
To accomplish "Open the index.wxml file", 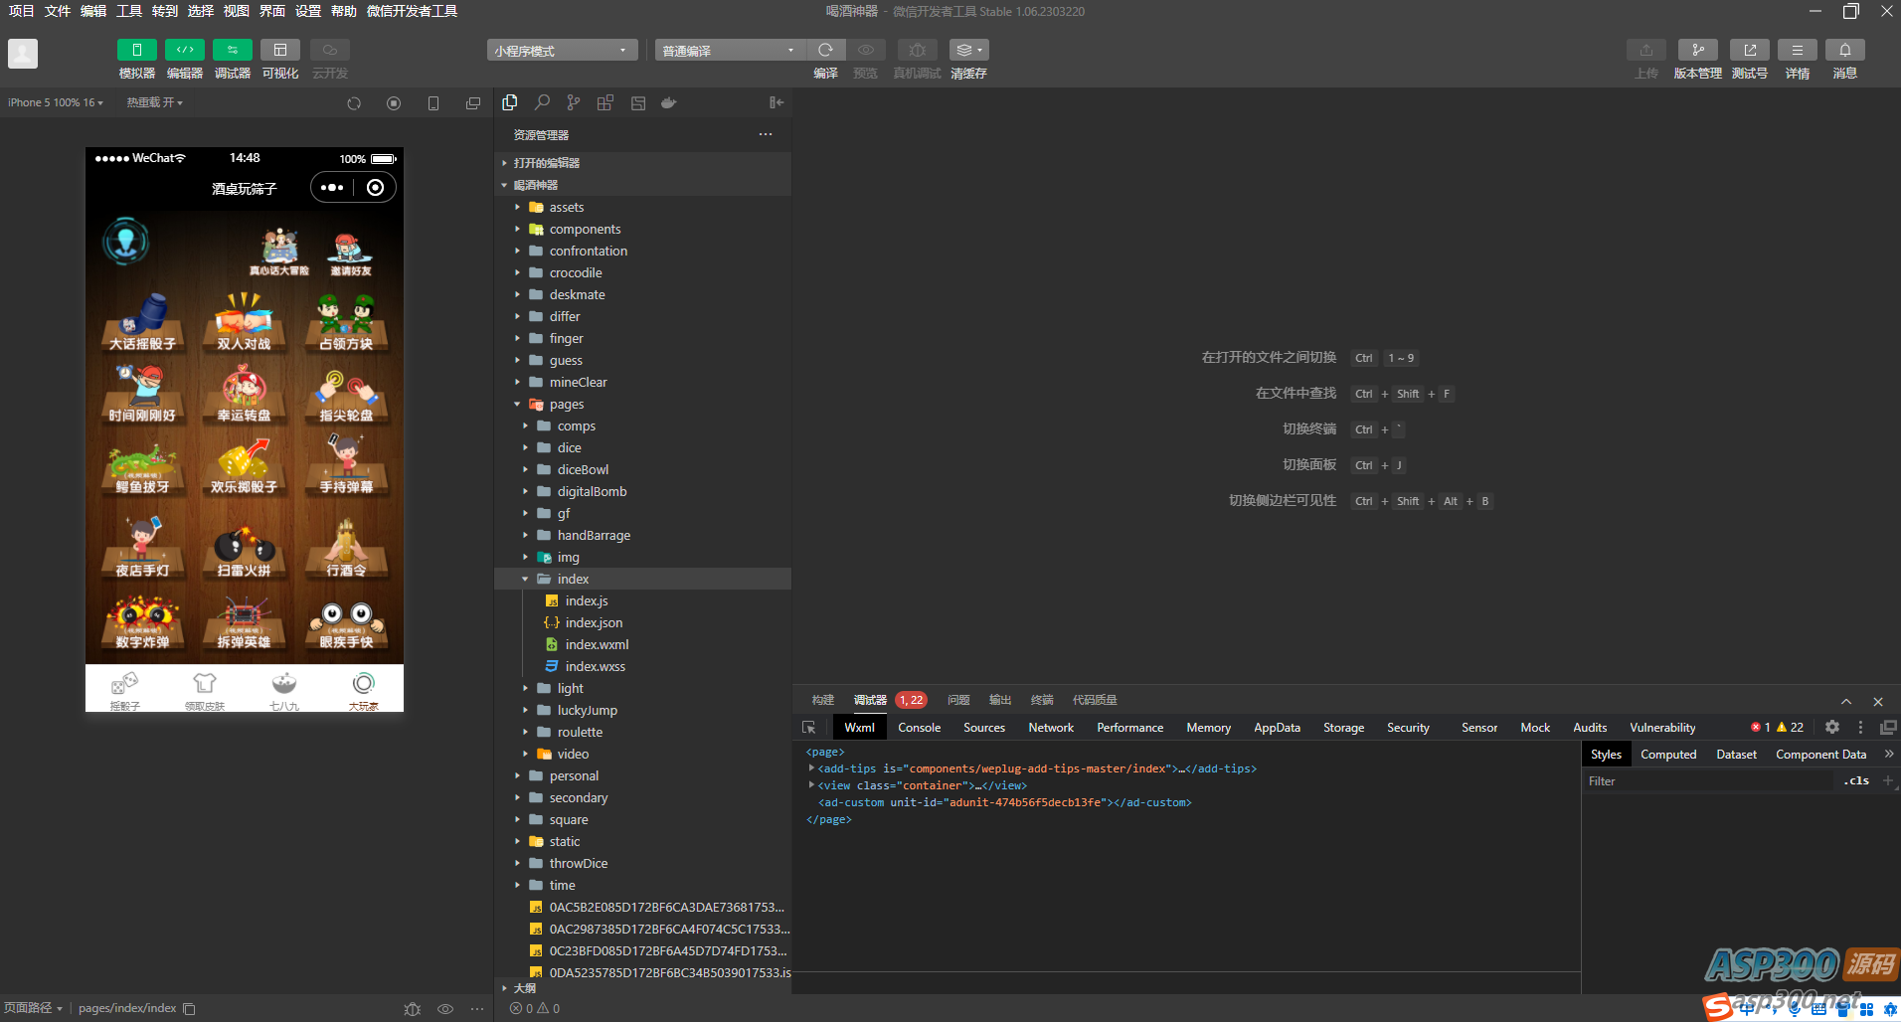I will click(597, 645).
